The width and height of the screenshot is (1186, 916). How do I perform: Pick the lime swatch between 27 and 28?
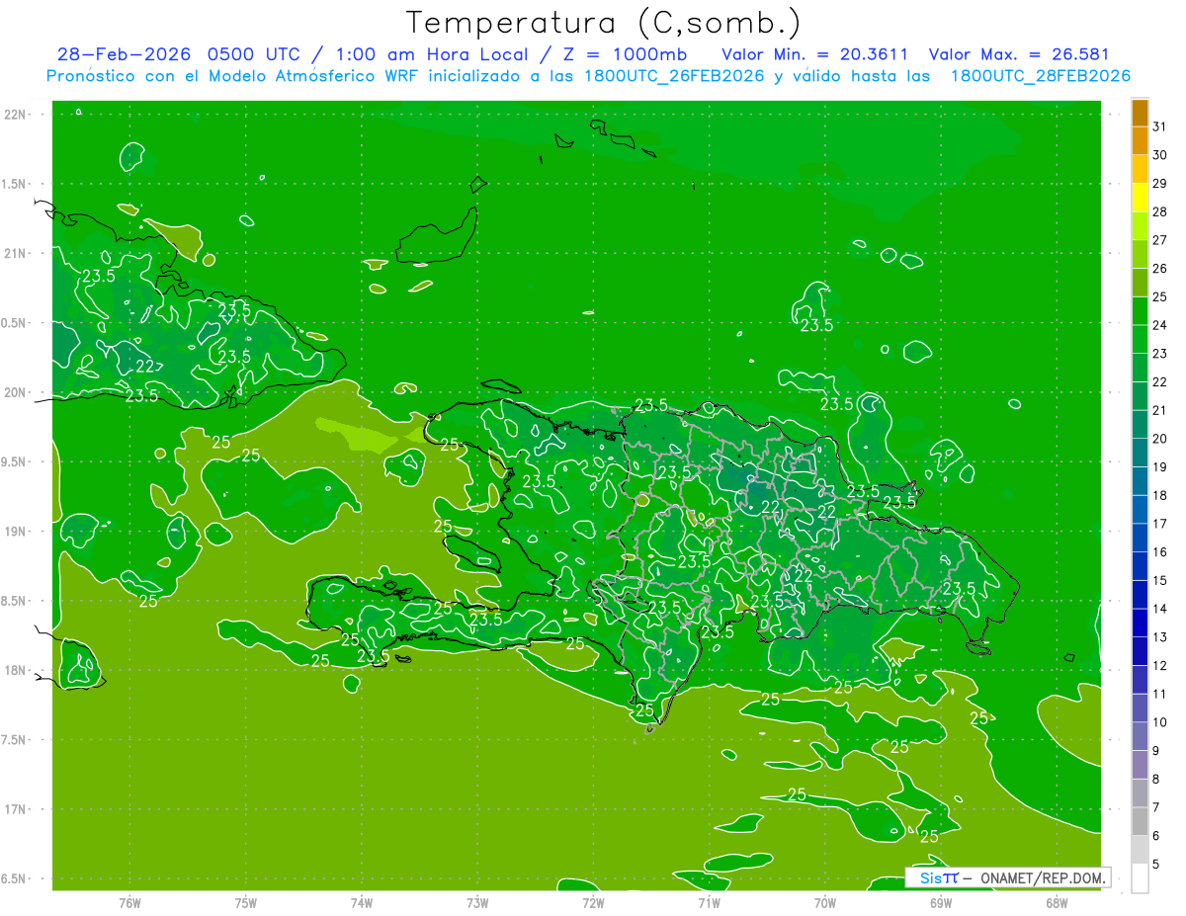coord(1140,225)
